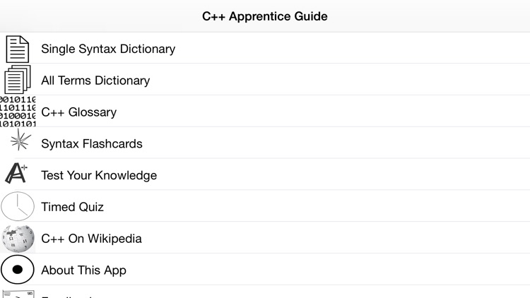Screen dimensions: 530x298
Task: Tap the C++ Apprentice Guide title
Action: [265, 16]
